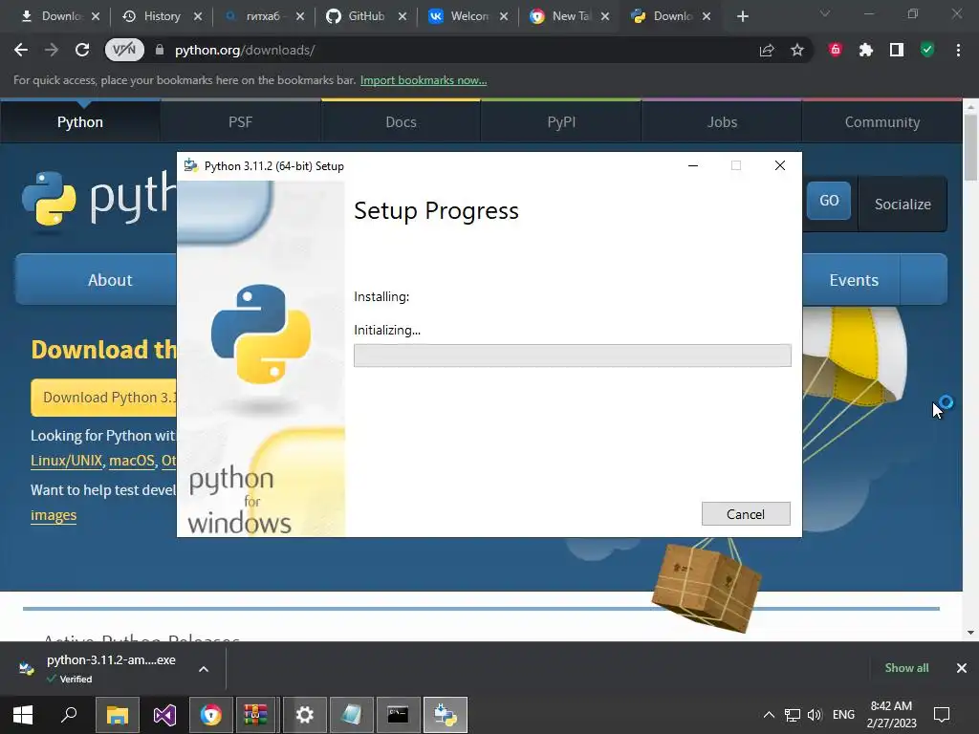Open the browser three-dot menu
979x734 pixels.
[x=958, y=50]
